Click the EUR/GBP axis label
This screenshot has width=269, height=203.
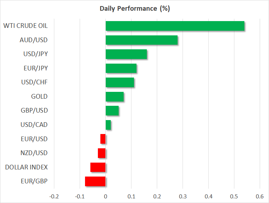[x=35, y=181]
